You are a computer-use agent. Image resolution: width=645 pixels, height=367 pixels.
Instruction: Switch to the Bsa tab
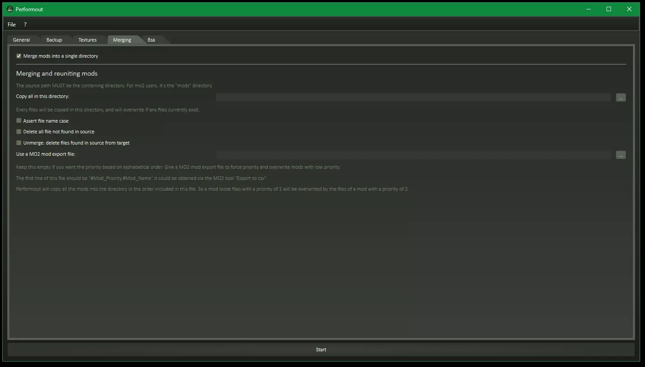[x=152, y=40]
